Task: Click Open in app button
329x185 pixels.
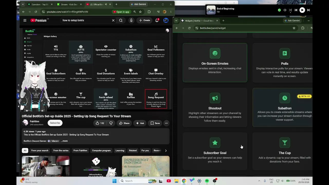Action: (121, 12)
